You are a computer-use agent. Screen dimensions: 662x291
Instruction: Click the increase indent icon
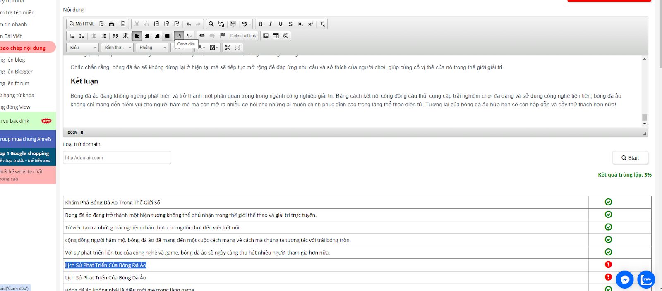coord(104,36)
